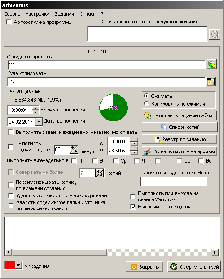The height and width of the screenshot is (279, 224).
Task: Open the Задания menu
Action: [x=65, y=14]
